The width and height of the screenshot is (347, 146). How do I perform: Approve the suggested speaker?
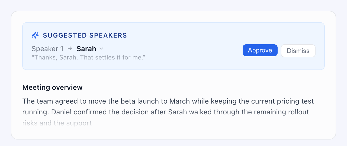pyautogui.click(x=260, y=50)
